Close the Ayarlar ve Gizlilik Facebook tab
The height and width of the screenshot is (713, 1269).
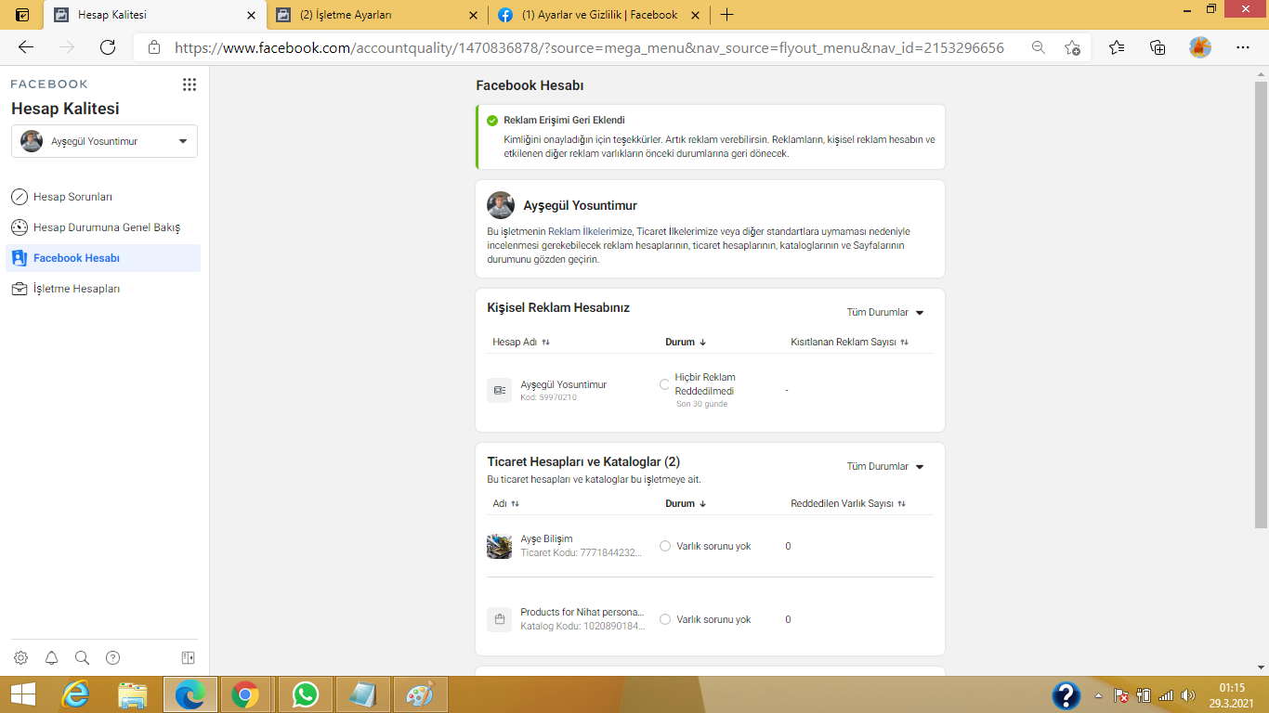pyautogui.click(x=697, y=15)
